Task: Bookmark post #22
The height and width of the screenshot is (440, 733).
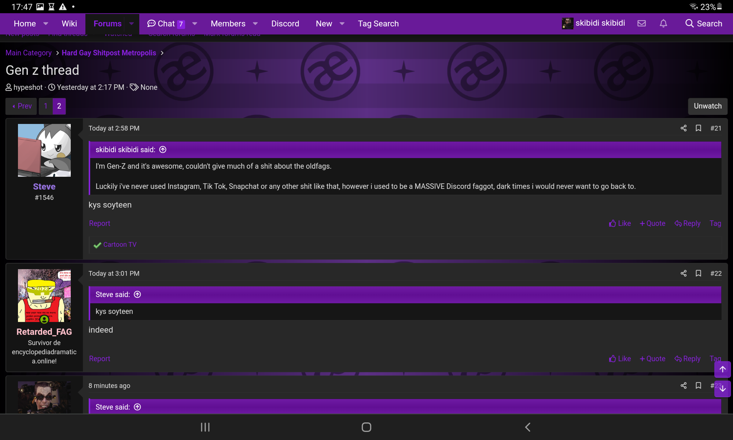Action: (x=699, y=273)
